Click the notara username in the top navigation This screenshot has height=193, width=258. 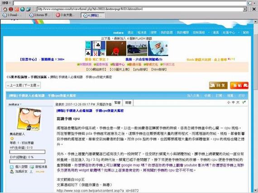click(x=118, y=32)
